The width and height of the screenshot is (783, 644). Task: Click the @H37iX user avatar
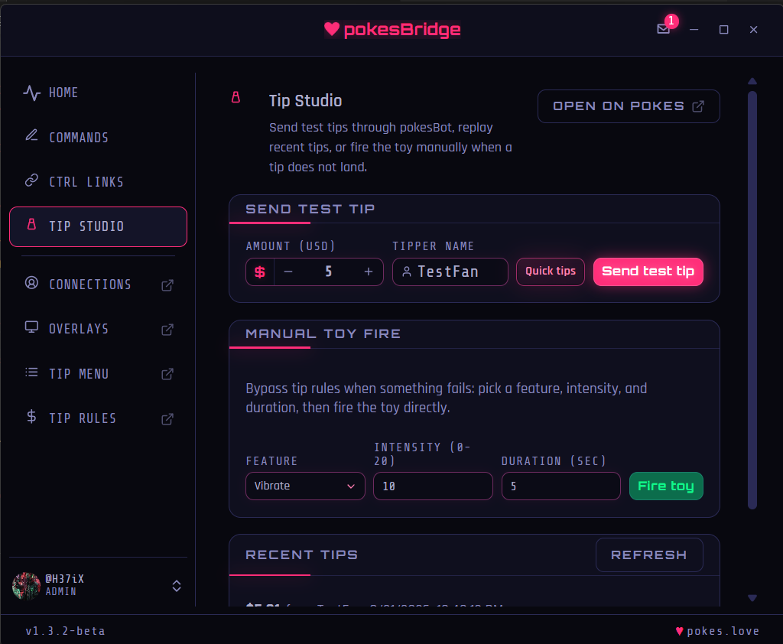coord(26,586)
